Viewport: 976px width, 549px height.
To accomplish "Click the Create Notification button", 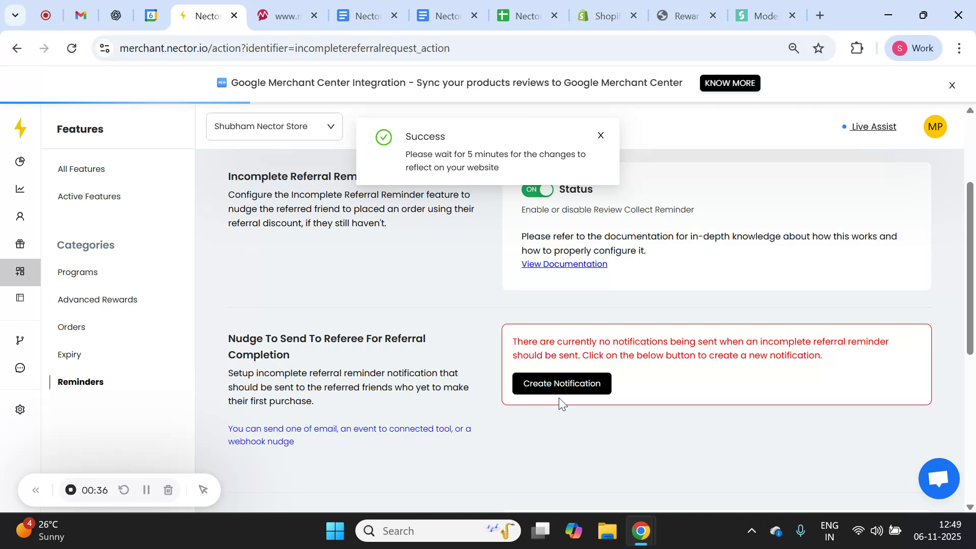I will tap(561, 383).
